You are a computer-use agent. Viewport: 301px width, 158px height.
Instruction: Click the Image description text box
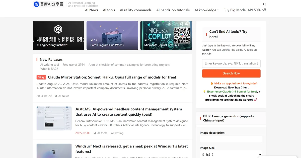pos(231,139)
